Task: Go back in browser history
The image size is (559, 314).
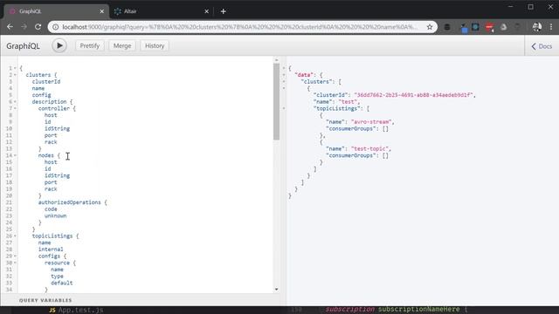Action: [10, 27]
